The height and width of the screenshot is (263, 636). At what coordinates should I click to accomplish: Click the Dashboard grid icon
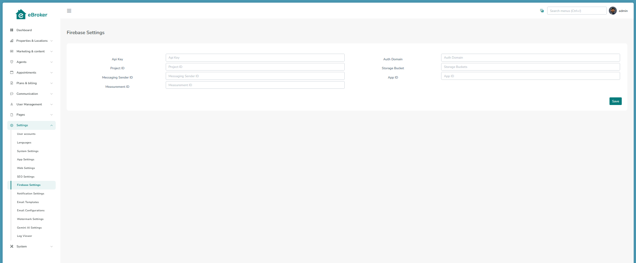tap(12, 30)
